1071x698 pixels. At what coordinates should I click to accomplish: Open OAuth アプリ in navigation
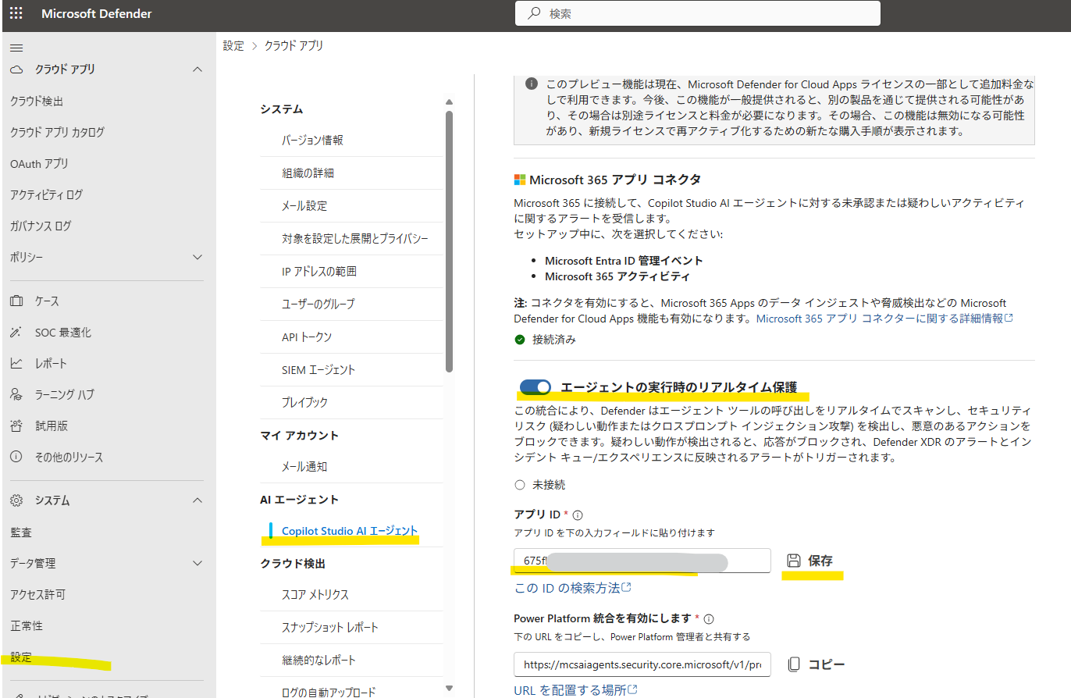point(39,164)
